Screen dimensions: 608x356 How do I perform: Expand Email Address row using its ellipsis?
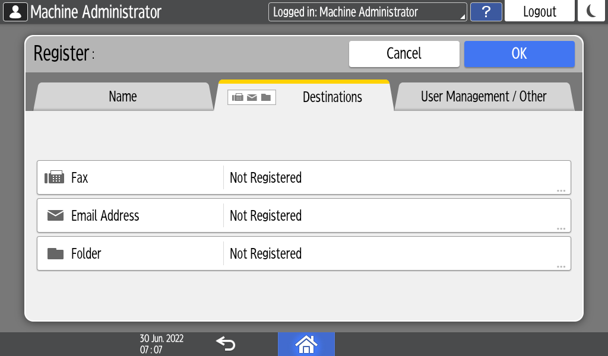560,228
